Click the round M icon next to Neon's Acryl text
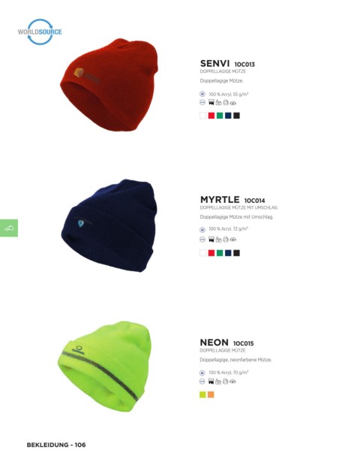 [x=202, y=373]
